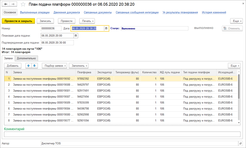The image size is (246, 148).
Task: Click platform cell 92901594
Action: (x=85, y=120)
